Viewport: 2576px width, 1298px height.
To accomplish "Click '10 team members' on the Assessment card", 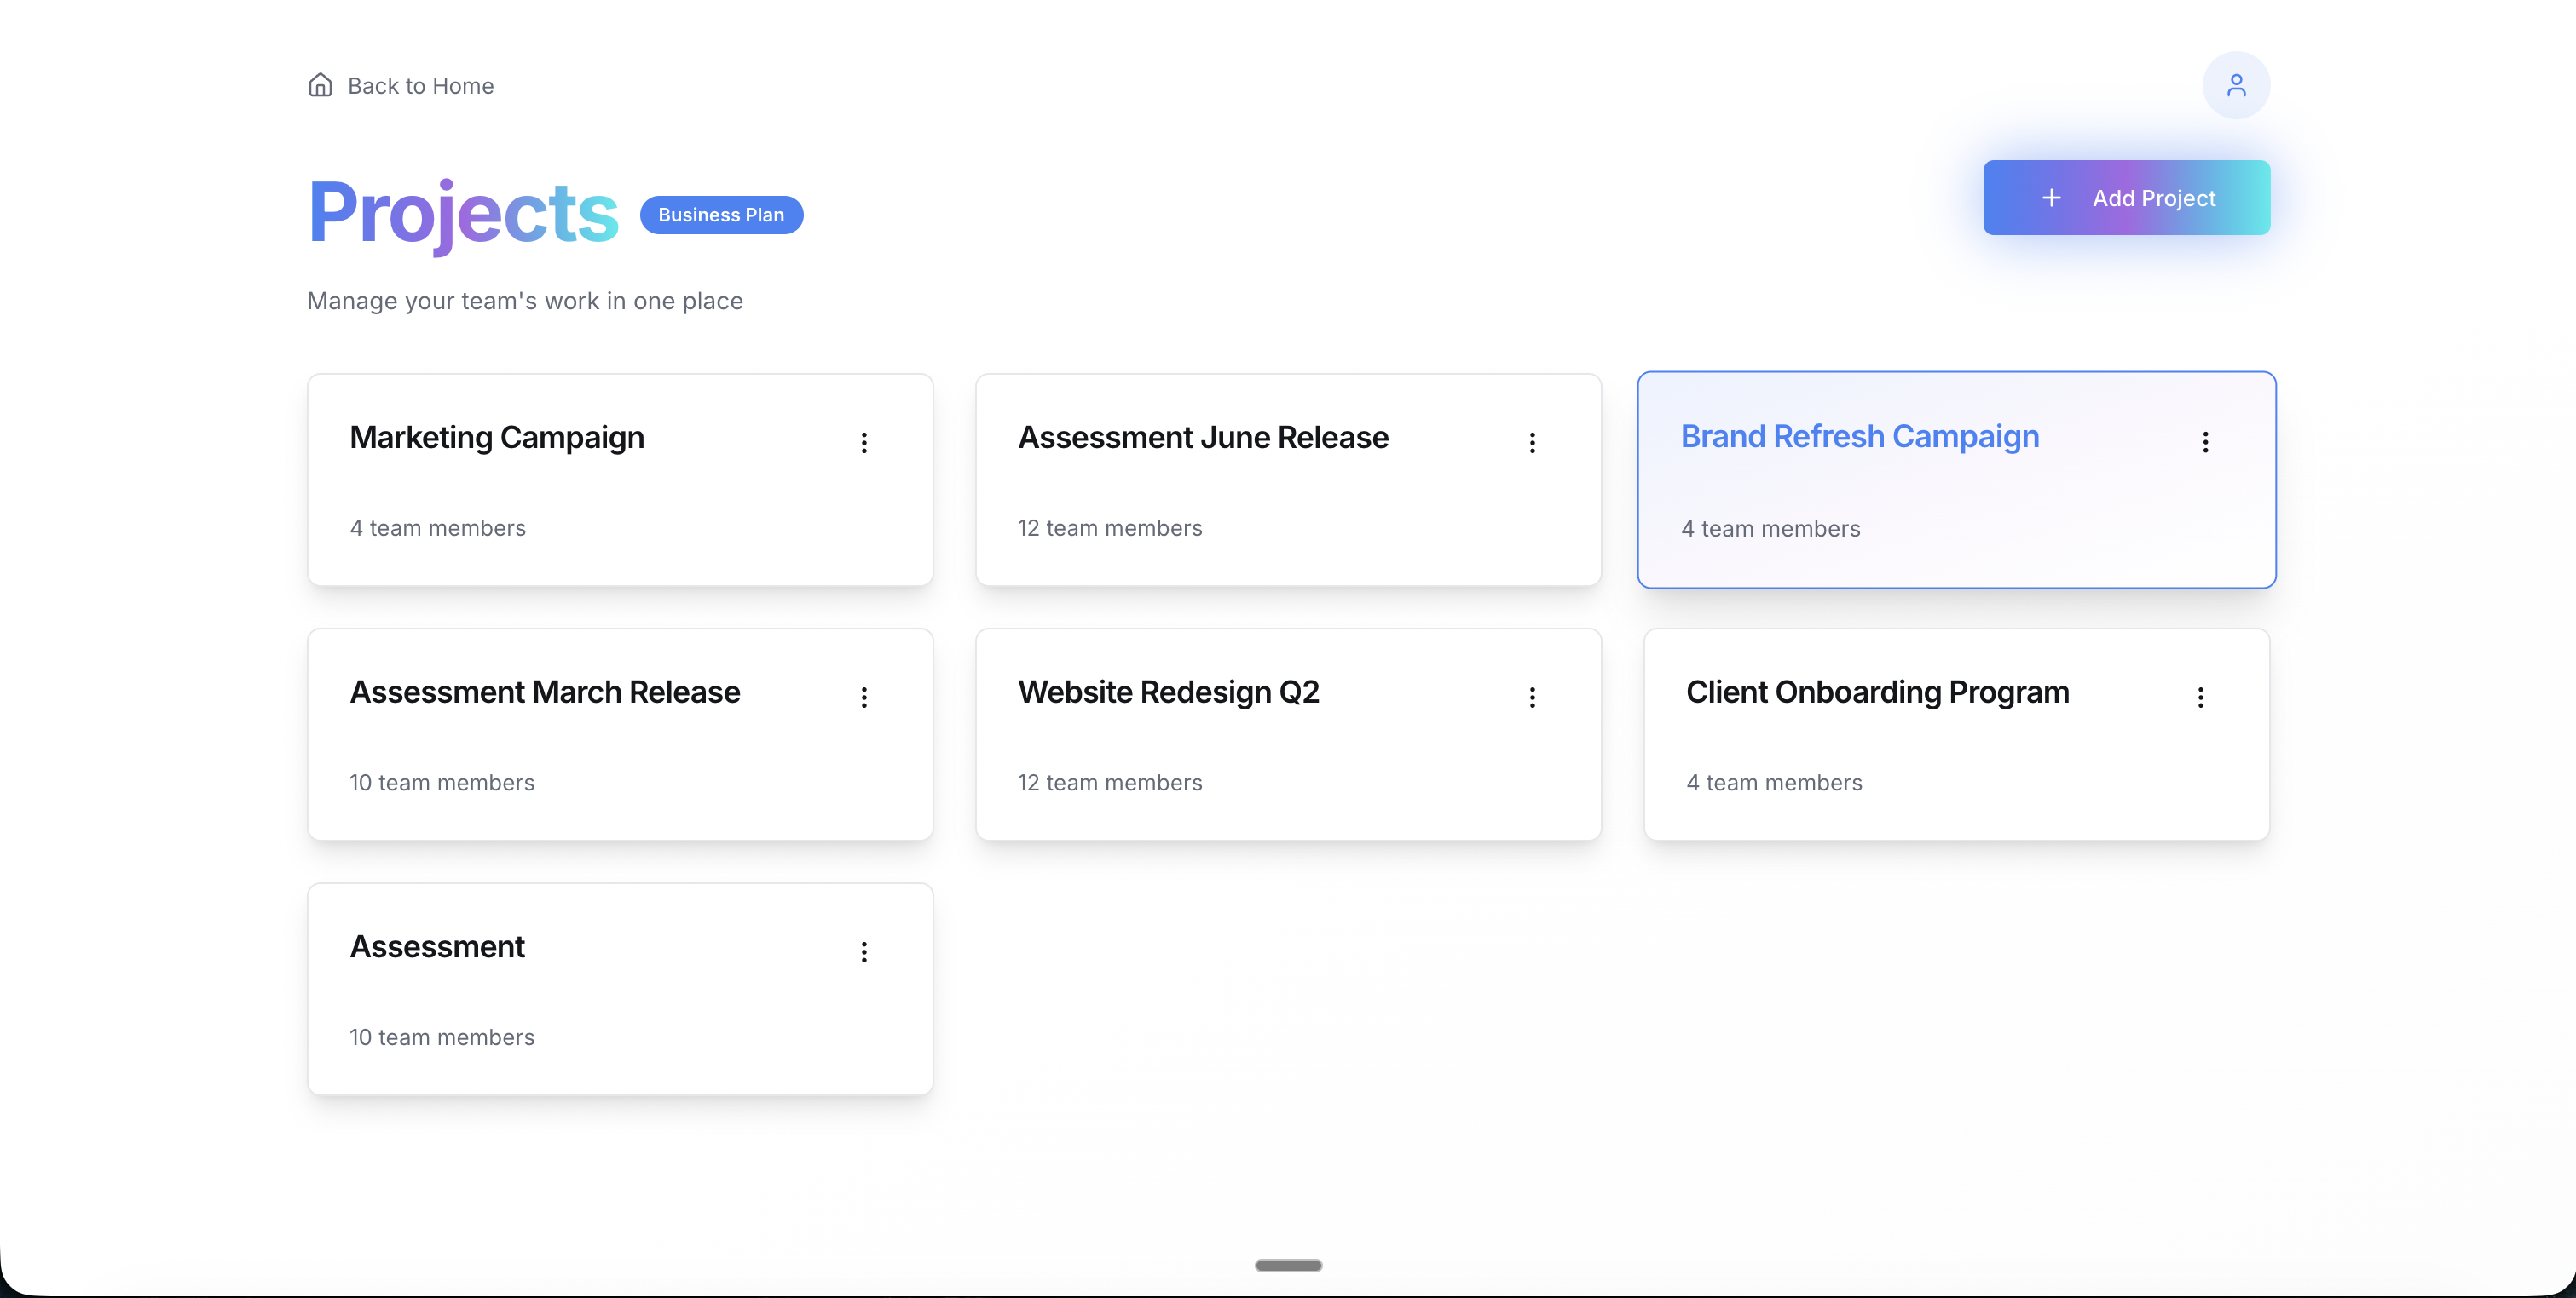I will coord(442,1037).
